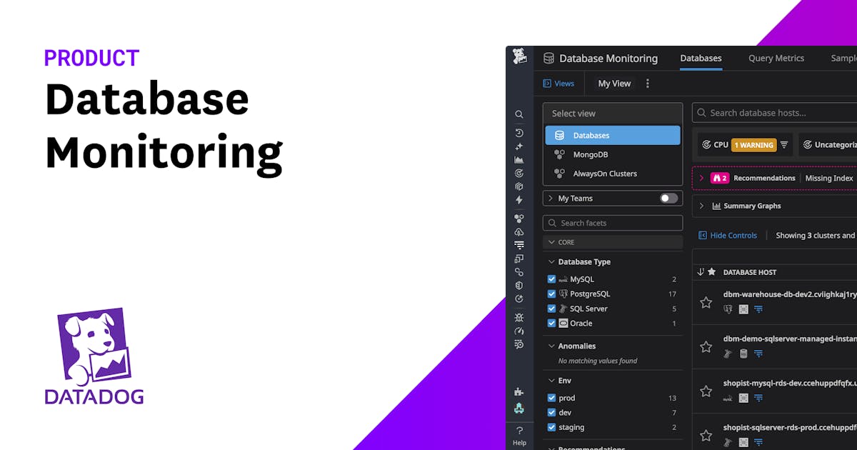Viewport: 857px width, 450px height.
Task: Click the bug icon in the nav bar
Action: [x=519, y=317]
